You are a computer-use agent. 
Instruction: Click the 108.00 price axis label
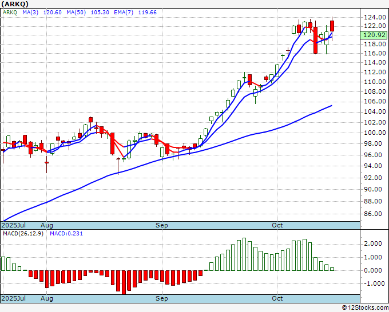375,91
